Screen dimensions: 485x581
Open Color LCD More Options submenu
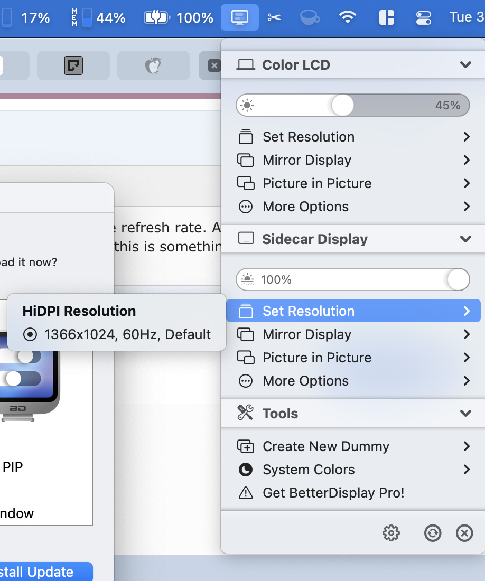pyautogui.click(x=353, y=207)
